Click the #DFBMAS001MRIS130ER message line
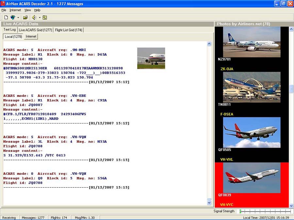The image size is (294, 220). click(63, 68)
